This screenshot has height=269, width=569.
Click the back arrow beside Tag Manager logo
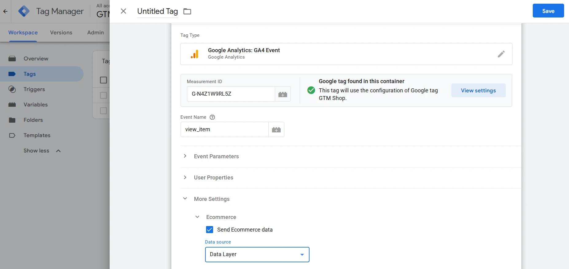(x=5, y=11)
